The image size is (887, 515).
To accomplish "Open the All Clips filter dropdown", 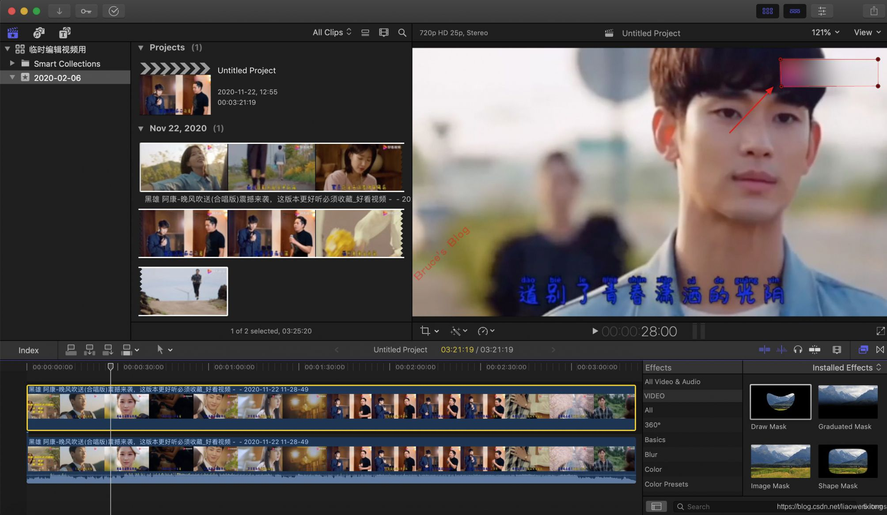I will 332,33.
